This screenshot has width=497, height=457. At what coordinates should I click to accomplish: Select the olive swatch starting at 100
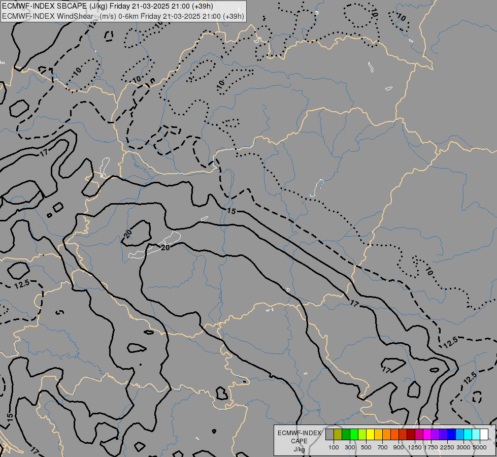coord(338,434)
